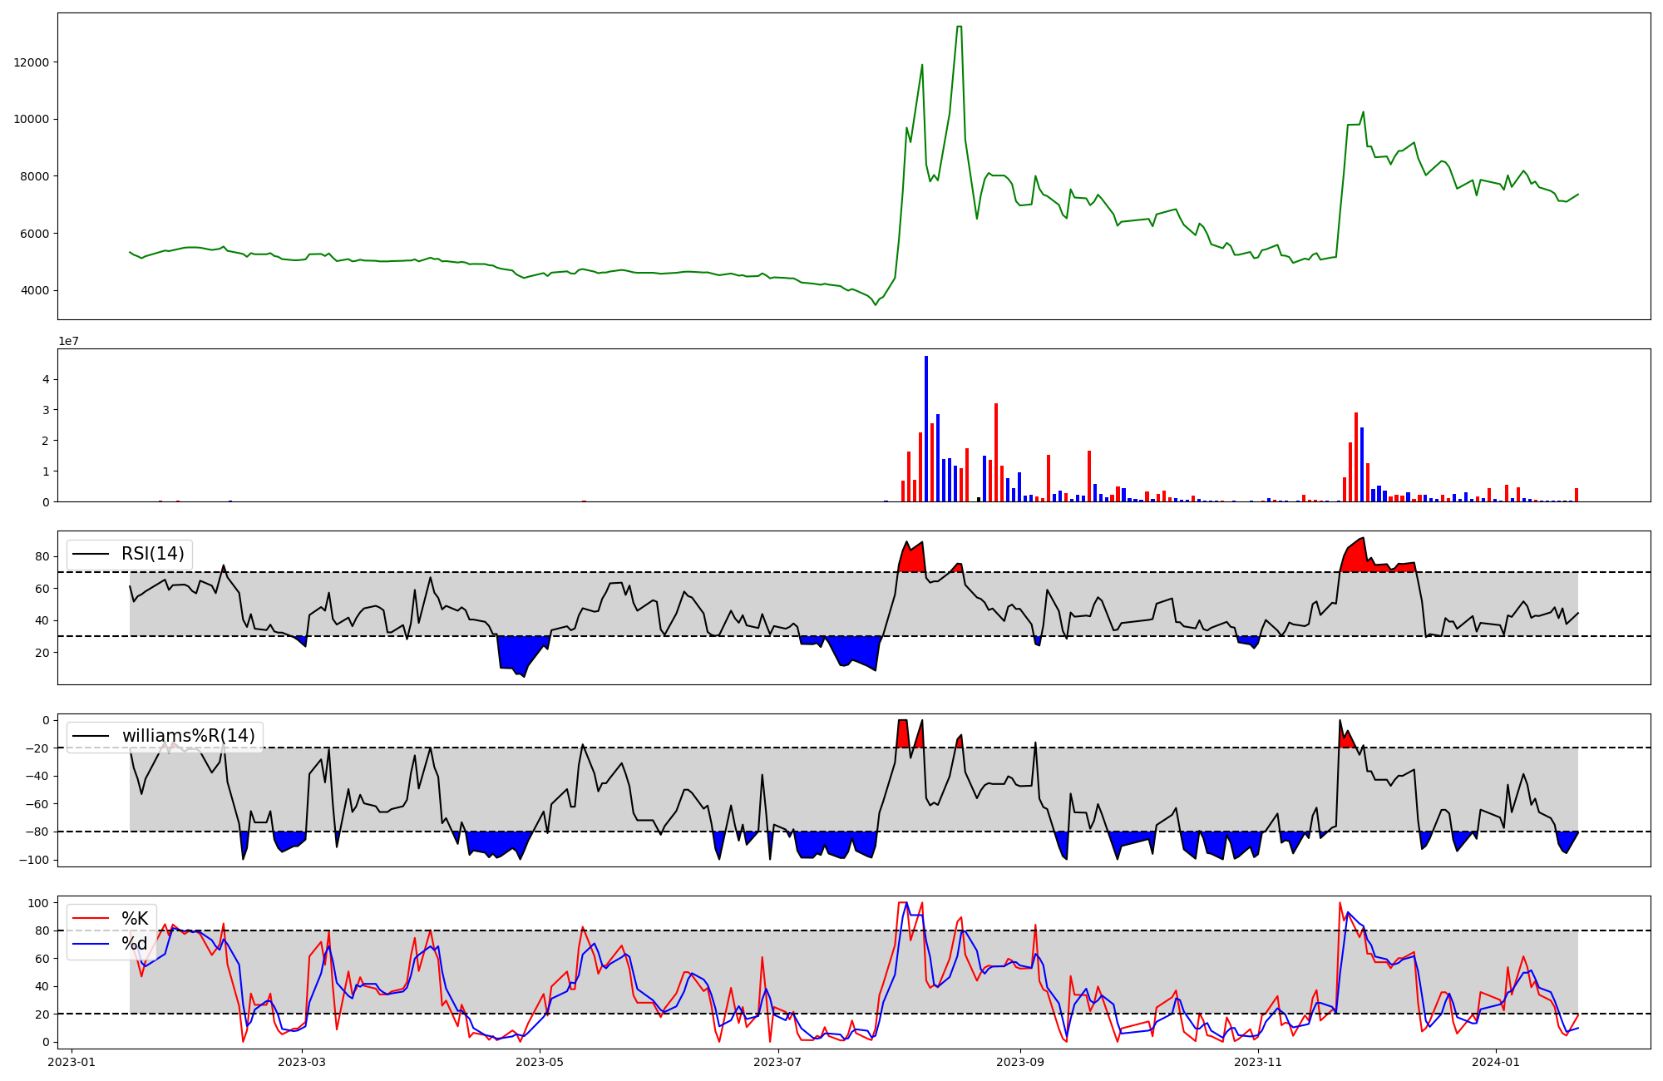Click the 1e7 volume scale label
Image resolution: width=1663 pixels, height=1081 pixels.
click(x=68, y=342)
